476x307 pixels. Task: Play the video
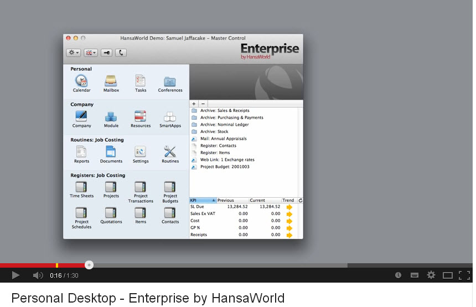pyautogui.click(x=15, y=275)
